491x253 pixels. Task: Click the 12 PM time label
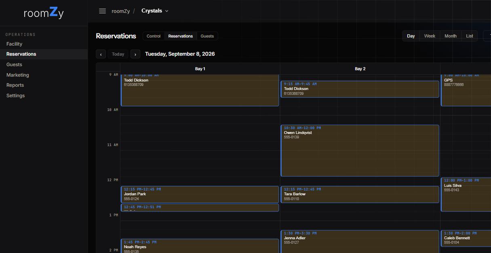tap(113, 180)
